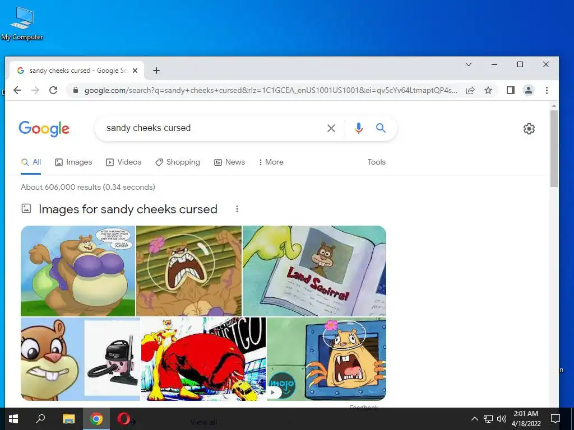
Task: Start voice search with microphone
Action: (359, 128)
